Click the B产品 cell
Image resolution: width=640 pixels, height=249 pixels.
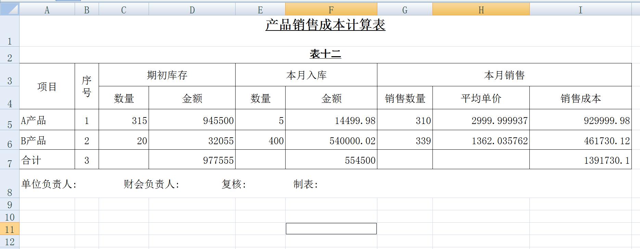click(x=47, y=140)
